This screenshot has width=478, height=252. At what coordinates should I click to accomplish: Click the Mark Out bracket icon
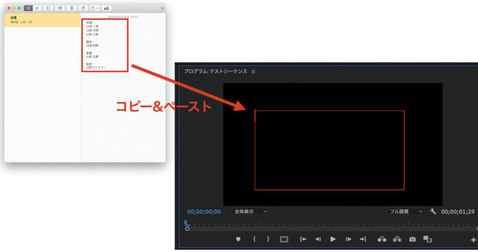tap(268, 239)
